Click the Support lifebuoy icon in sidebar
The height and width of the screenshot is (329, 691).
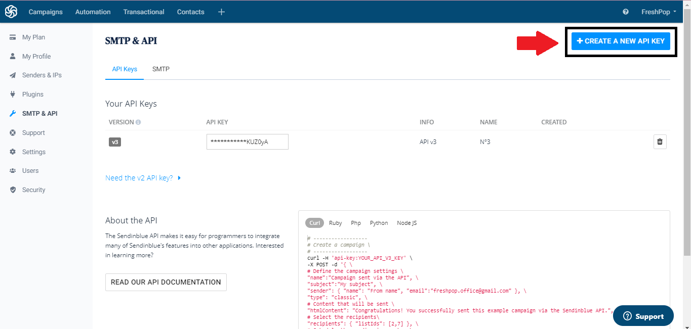(x=13, y=133)
